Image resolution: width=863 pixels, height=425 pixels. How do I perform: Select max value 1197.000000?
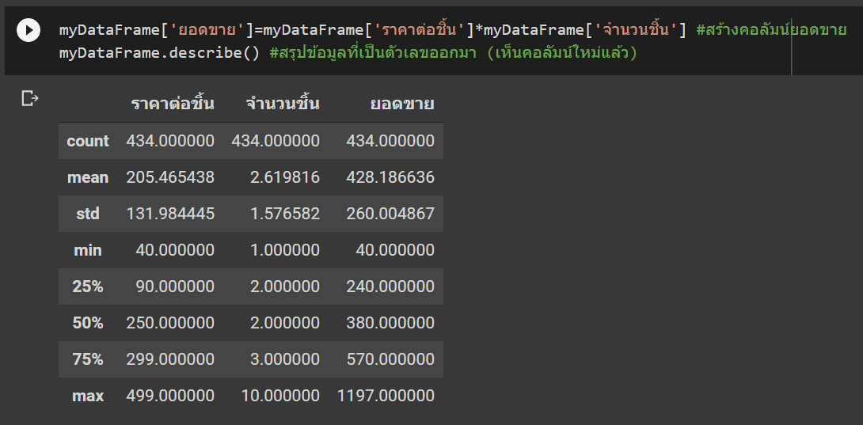[x=386, y=395]
